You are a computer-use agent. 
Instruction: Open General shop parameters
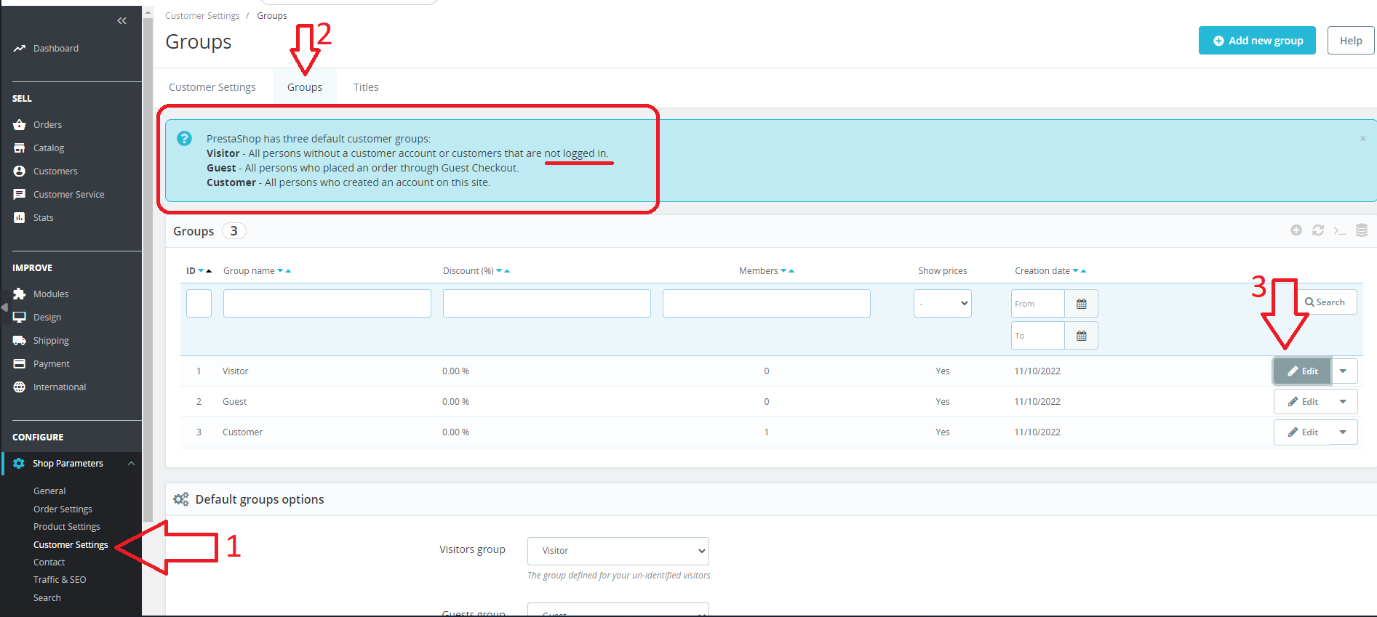click(x=49, y=491)
